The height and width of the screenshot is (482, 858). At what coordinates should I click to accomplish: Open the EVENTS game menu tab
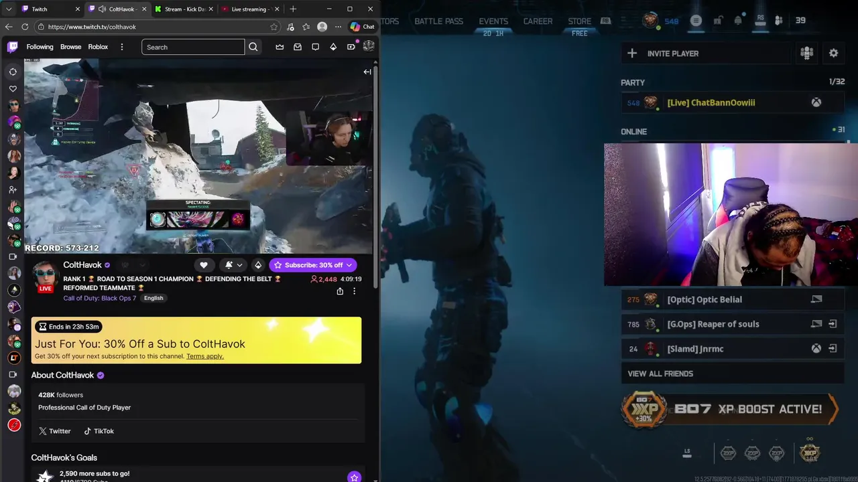493,21
